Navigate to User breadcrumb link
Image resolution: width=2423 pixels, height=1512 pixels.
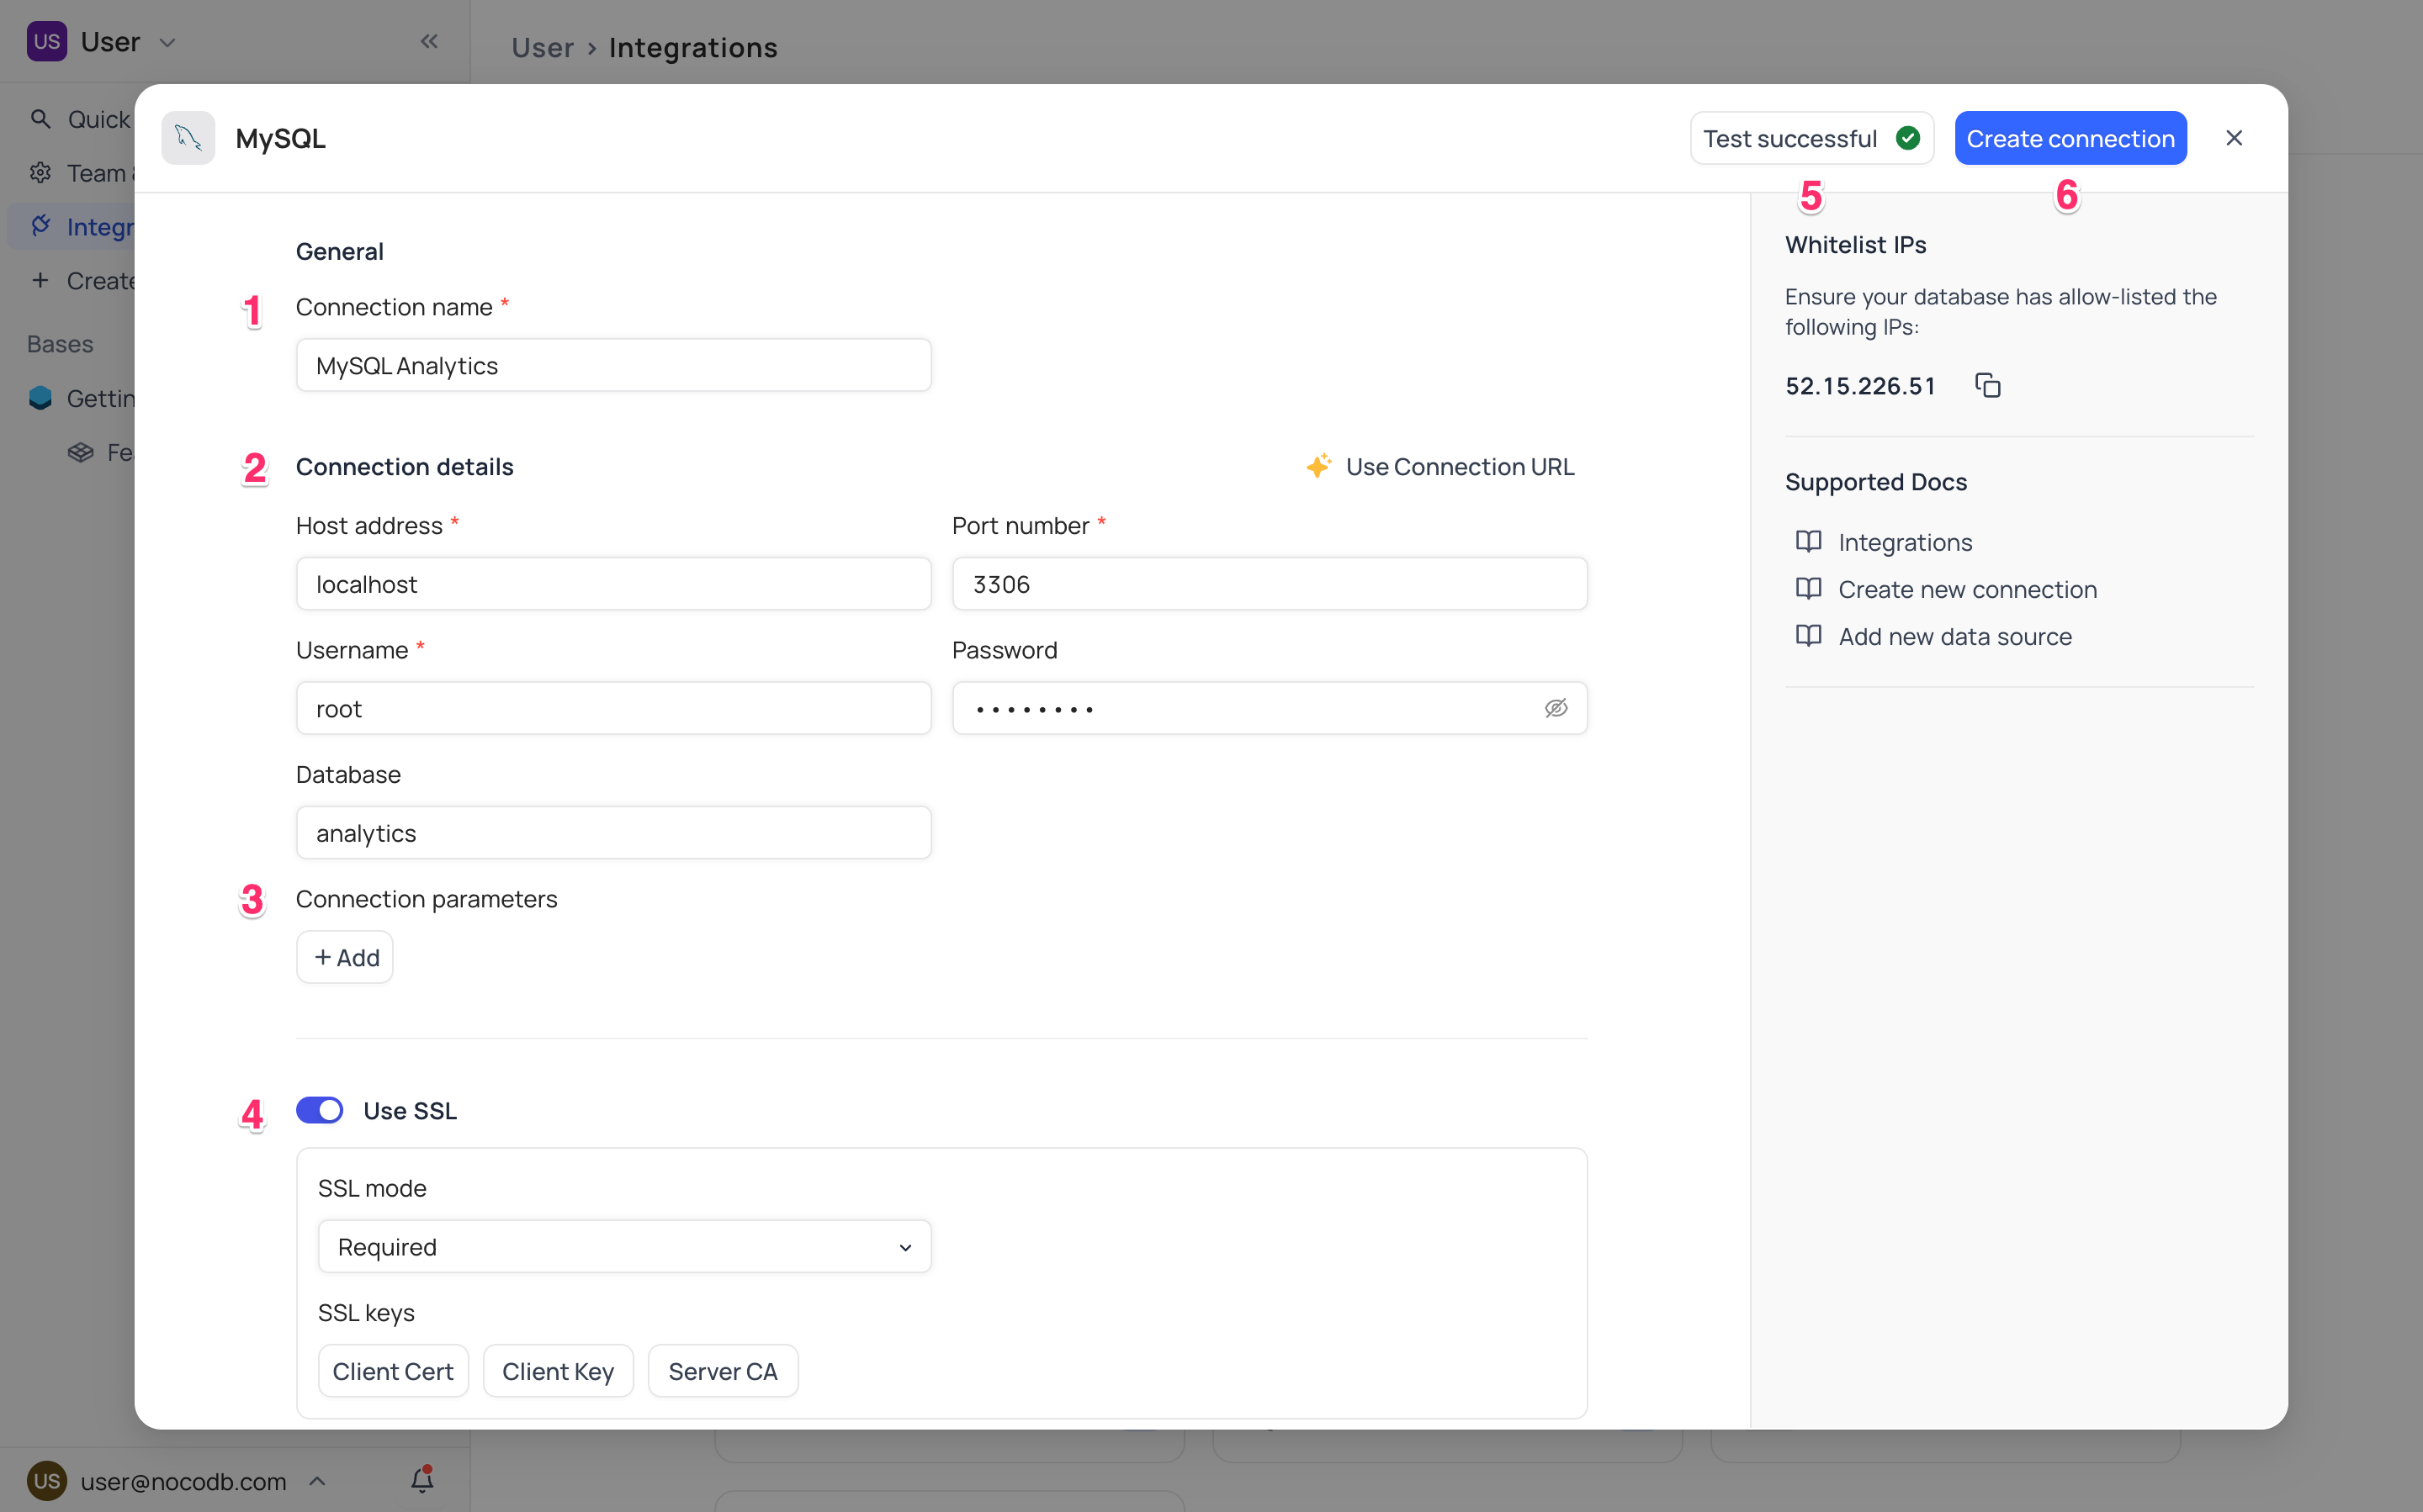point(543,47)
